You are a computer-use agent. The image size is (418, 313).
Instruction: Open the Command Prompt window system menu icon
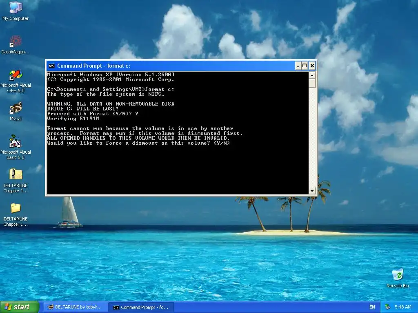click(x=52, y=66)
